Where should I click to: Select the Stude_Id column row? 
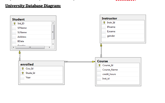(42, 73)
